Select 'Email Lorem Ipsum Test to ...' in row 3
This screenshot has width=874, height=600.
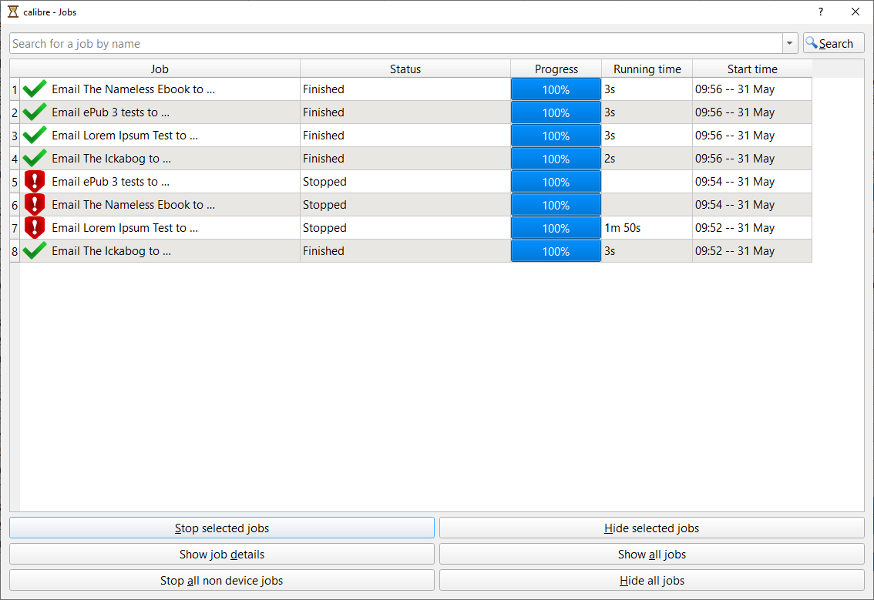point(125,136)
